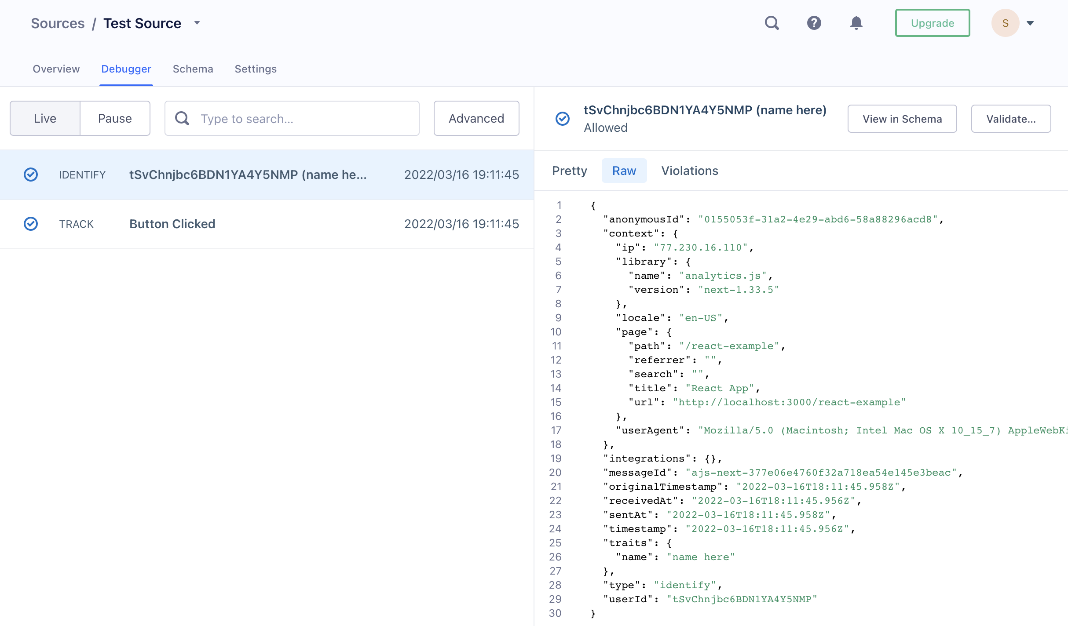Image resolution: width=1068 pixels, height=626 pixels.
Task: Click the user avatar with letter S
Action: point(1005,23)
